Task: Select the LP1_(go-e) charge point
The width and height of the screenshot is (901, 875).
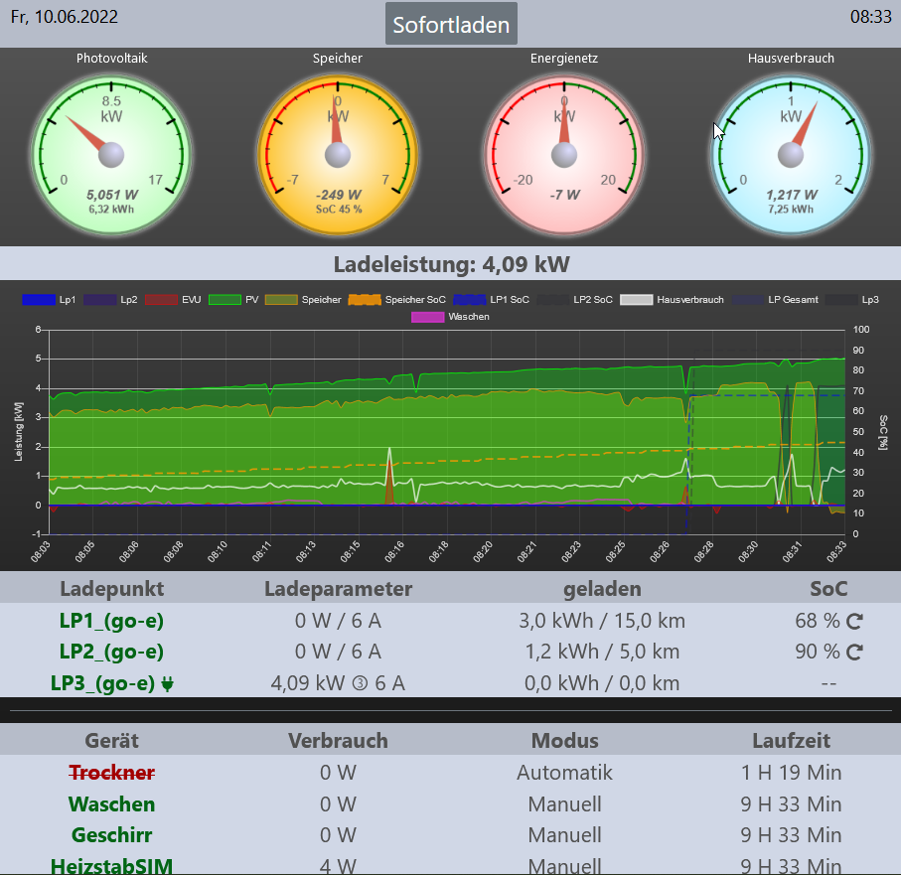Action: (111, 622)
